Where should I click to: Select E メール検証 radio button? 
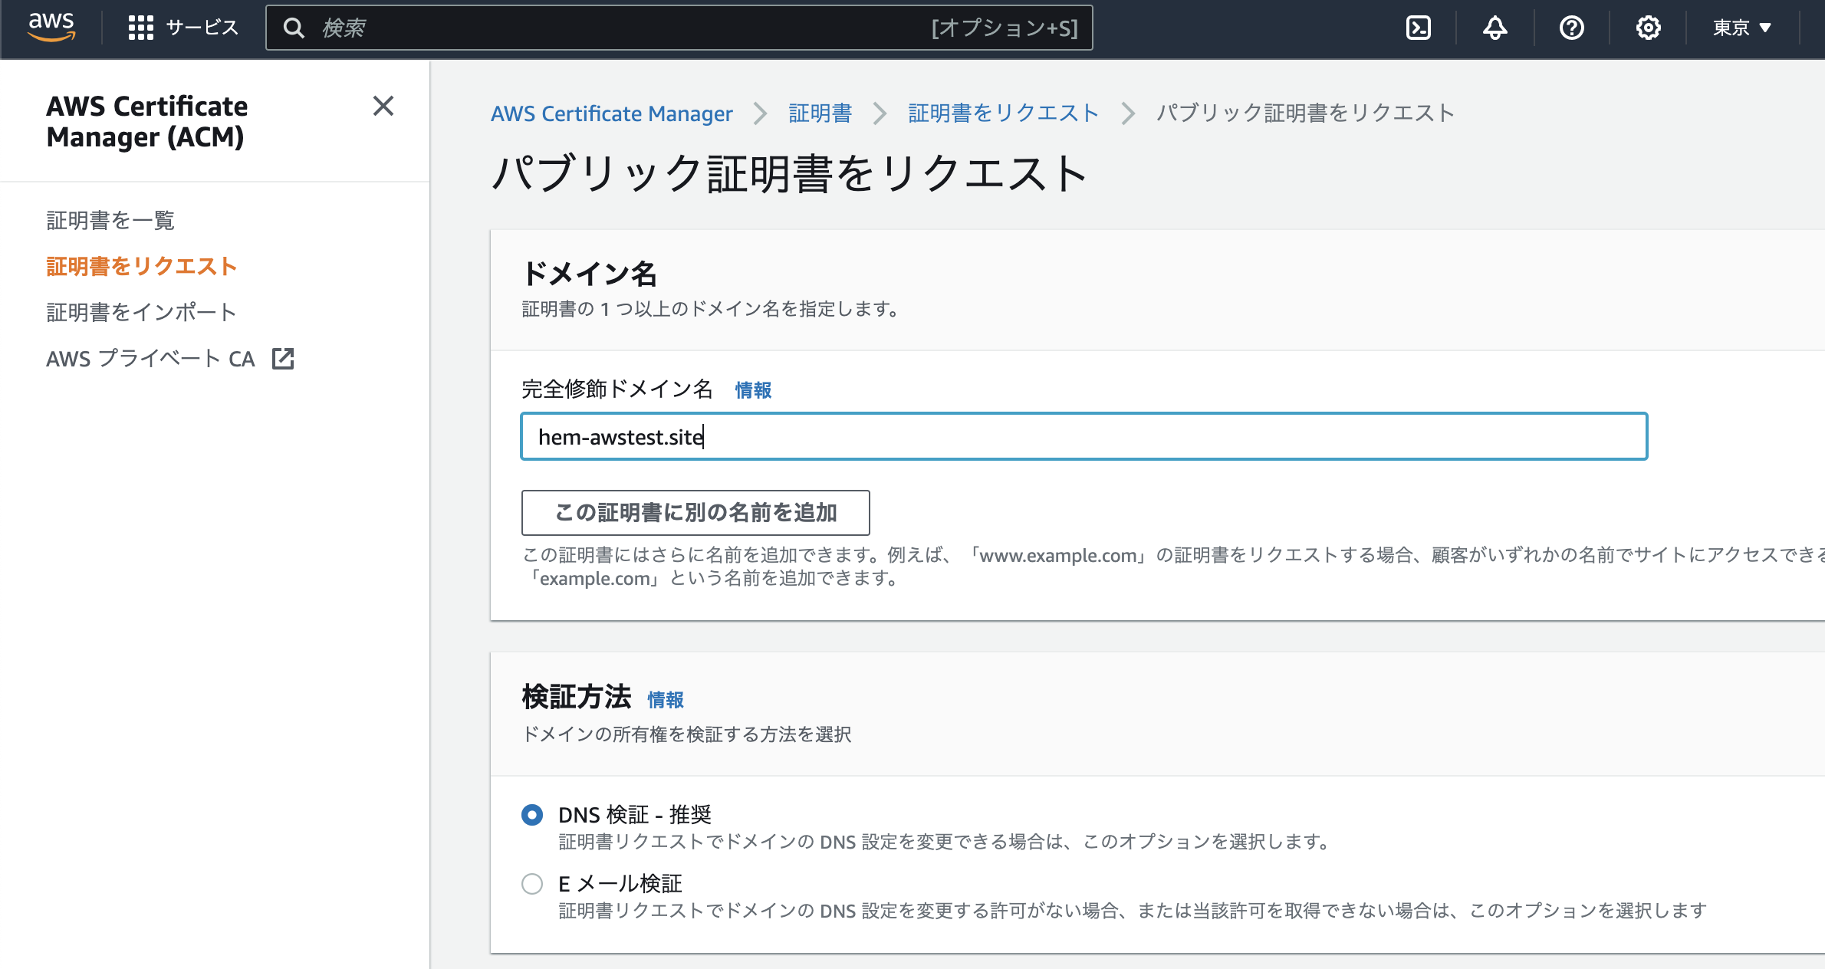click(x=532, y=883)
